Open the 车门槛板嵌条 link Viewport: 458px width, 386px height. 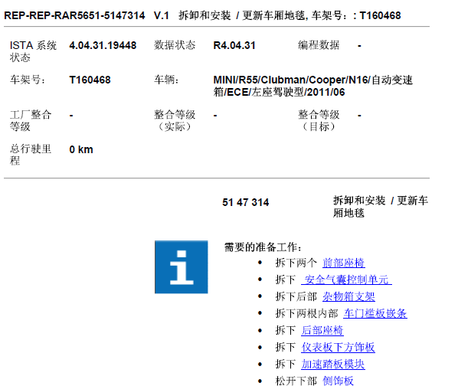(375, 313)
